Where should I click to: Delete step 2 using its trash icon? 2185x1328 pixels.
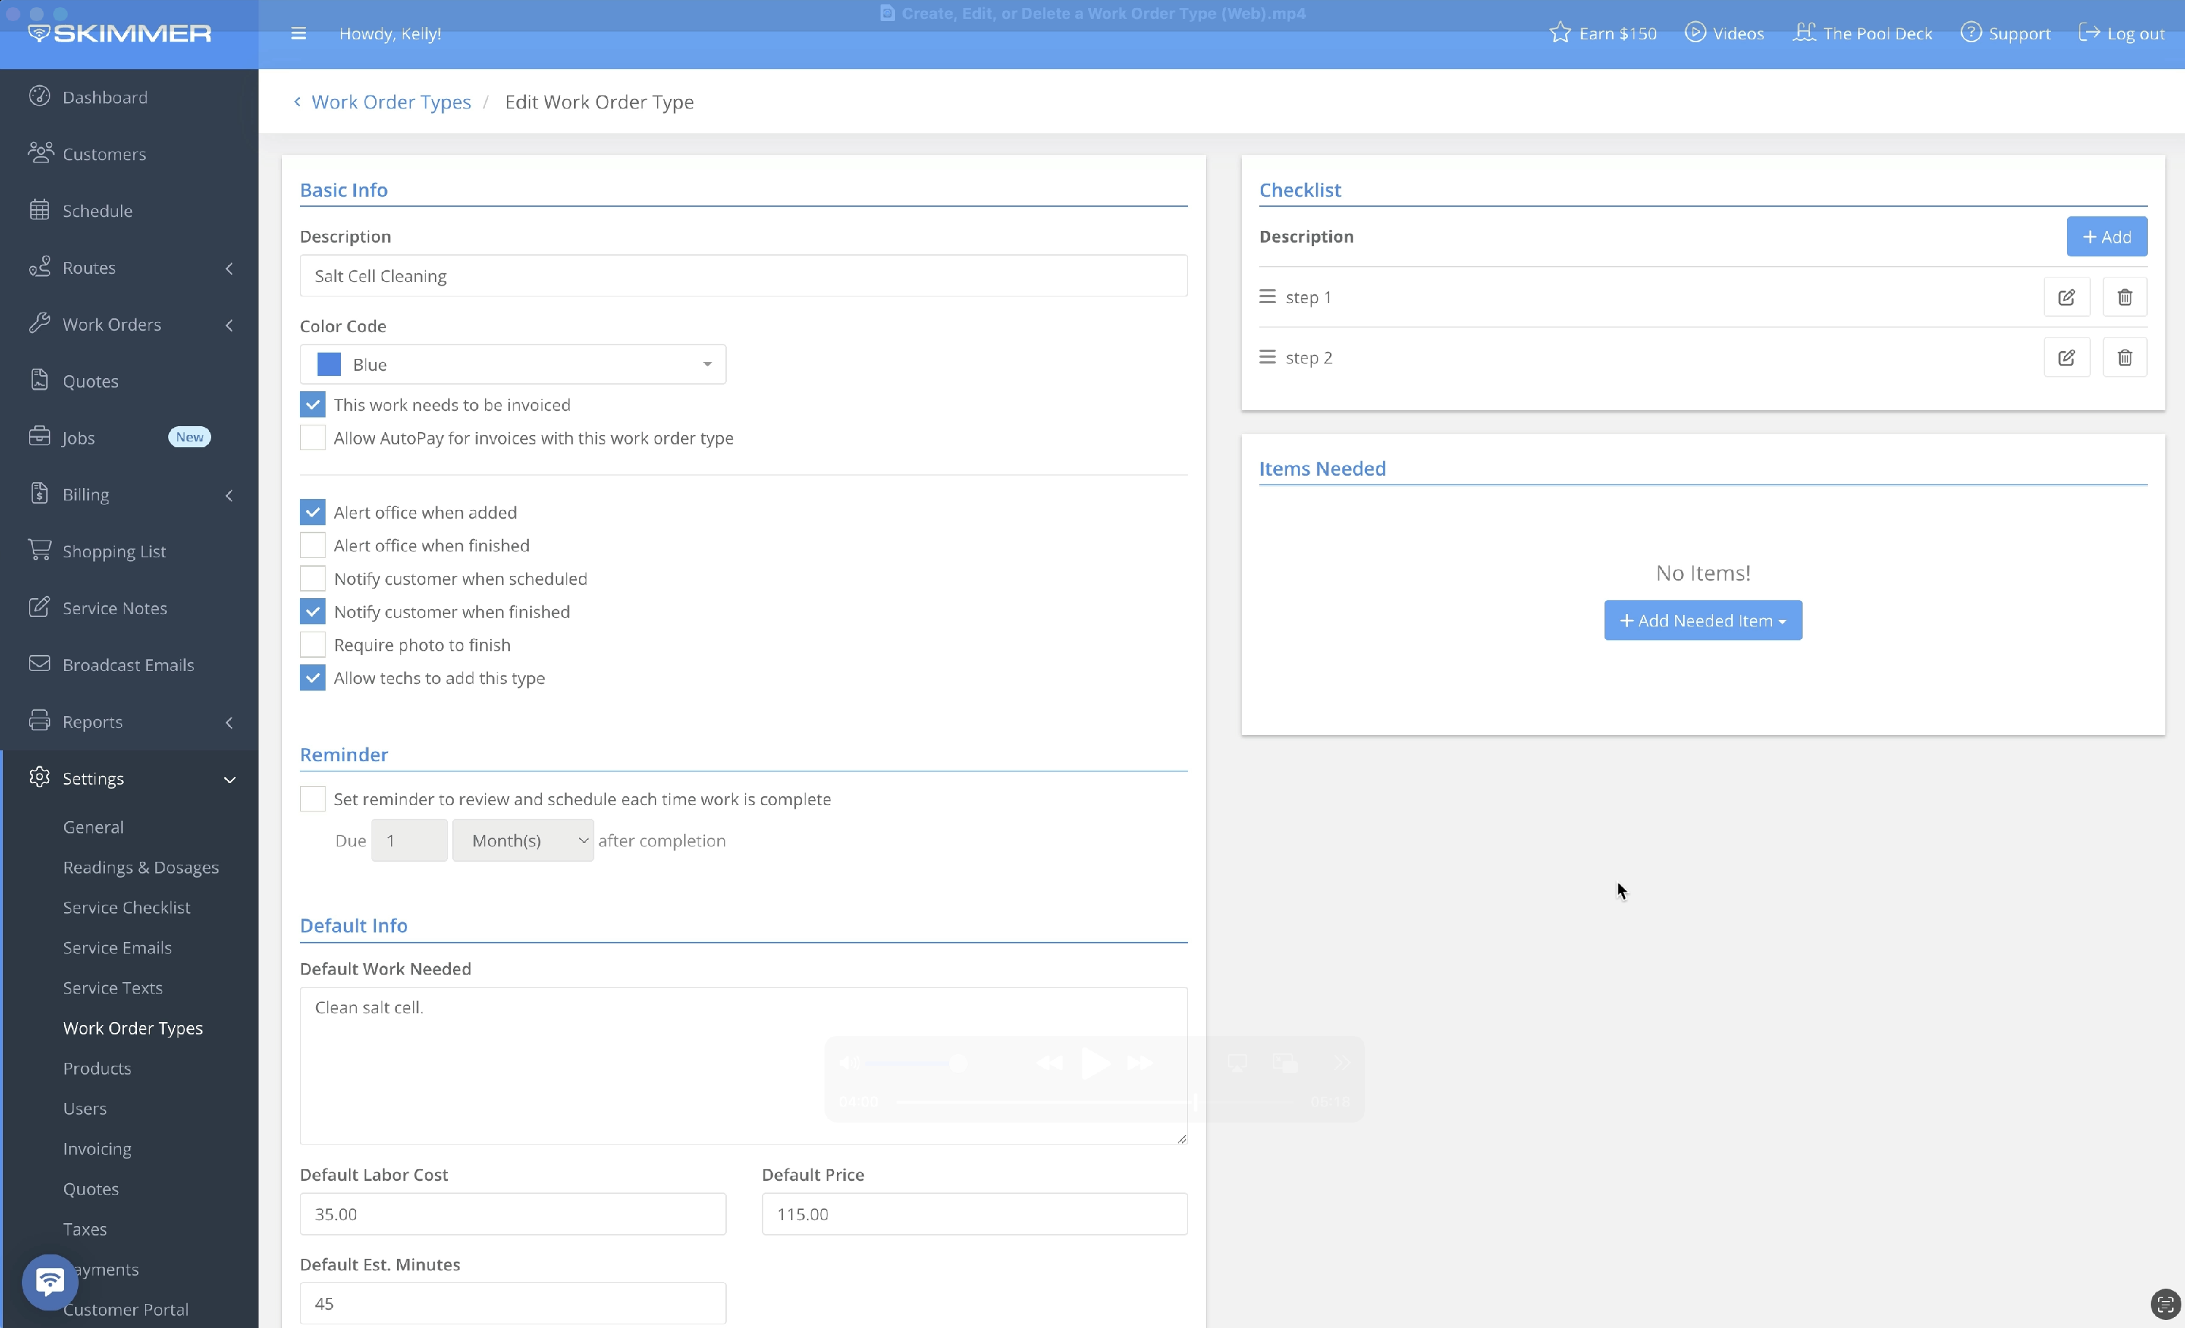[x=2124, y=358]
